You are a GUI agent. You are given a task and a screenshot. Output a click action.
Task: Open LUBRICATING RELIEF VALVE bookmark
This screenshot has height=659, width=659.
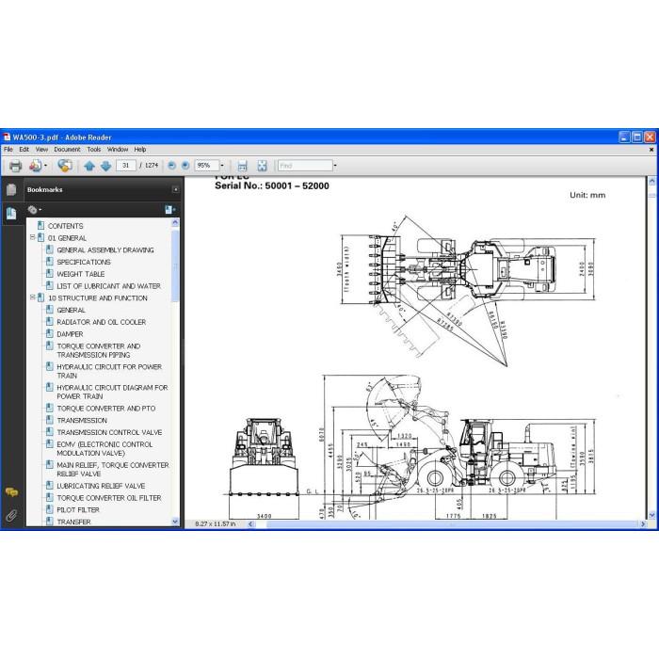(x=101, y=486)
